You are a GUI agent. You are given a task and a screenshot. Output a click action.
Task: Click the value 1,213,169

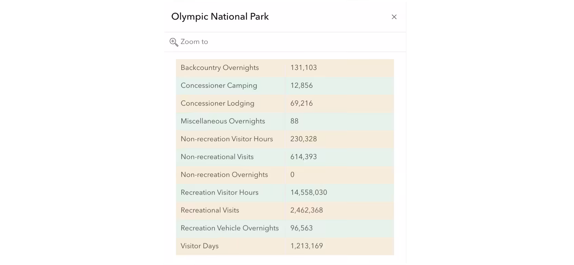(x=307, y=246)
